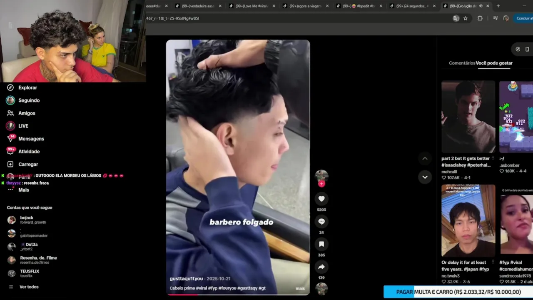Open no.twelv3 username link
Image resolution: width=533 pixels, height=300 pixels.
pos(451,275)
